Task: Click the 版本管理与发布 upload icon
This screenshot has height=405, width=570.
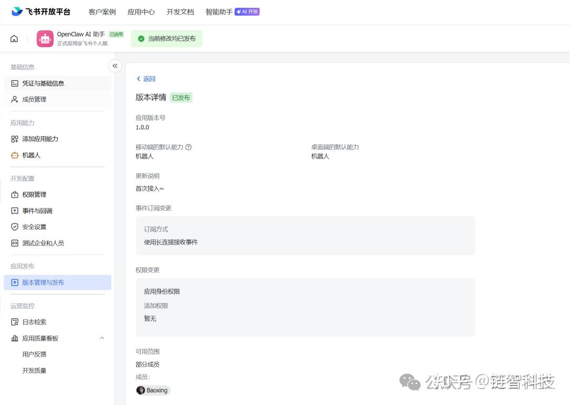Action: tap(15, 282)
